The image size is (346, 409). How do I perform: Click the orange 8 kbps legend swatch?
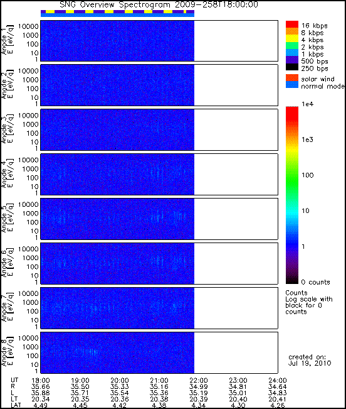coord(292,31)
